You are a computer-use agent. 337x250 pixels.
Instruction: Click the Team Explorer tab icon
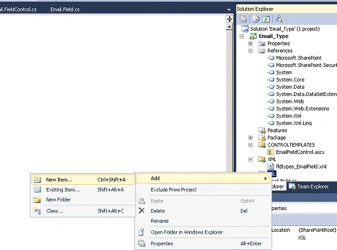click(x=292, y=187)
